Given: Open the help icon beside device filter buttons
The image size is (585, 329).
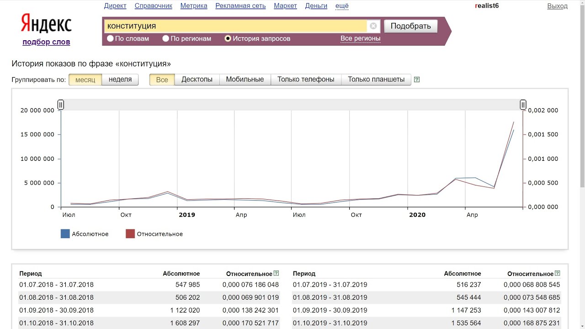Looking at the screenshot, I should click(x=417, y=80).
